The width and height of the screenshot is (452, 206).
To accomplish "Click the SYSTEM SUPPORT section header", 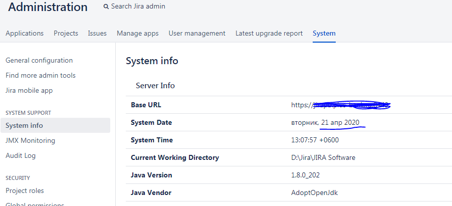I will (28, 113).
